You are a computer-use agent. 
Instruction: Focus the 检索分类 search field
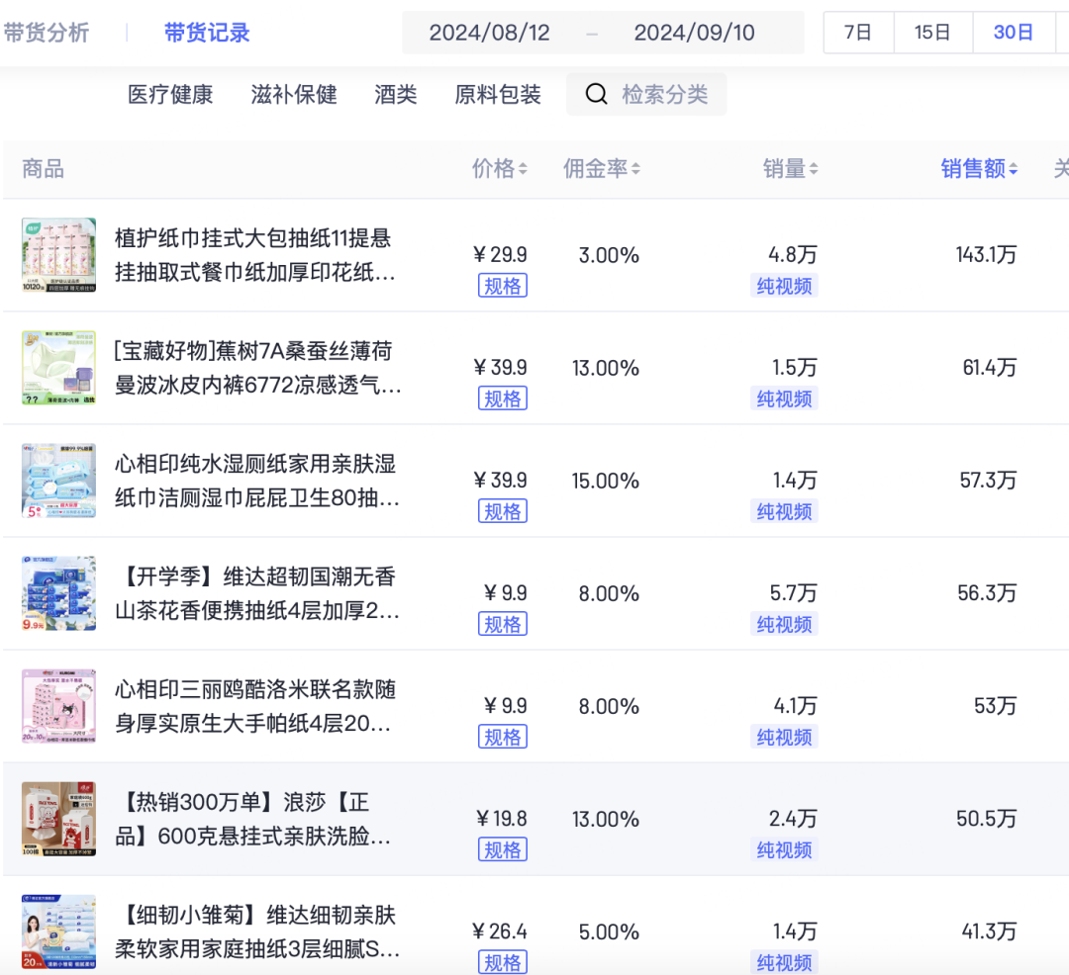coord(646,94)
